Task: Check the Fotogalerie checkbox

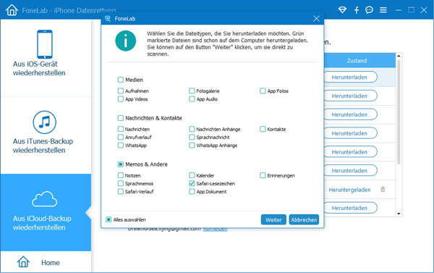Action: [192, 91]
